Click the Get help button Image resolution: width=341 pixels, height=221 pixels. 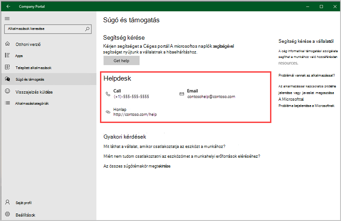(121, 61)
